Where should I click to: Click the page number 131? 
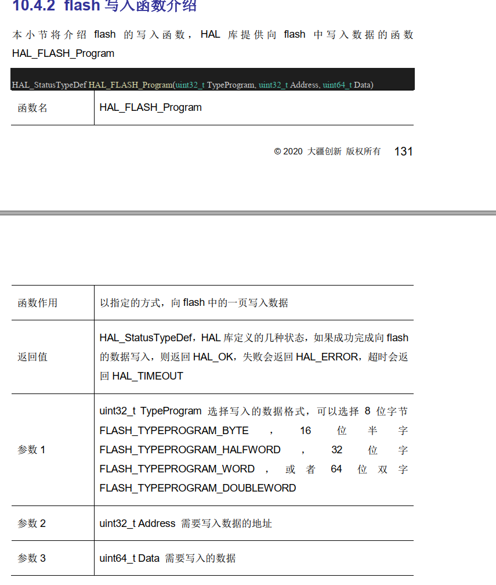pyautogui.click(x=403, y=151)
